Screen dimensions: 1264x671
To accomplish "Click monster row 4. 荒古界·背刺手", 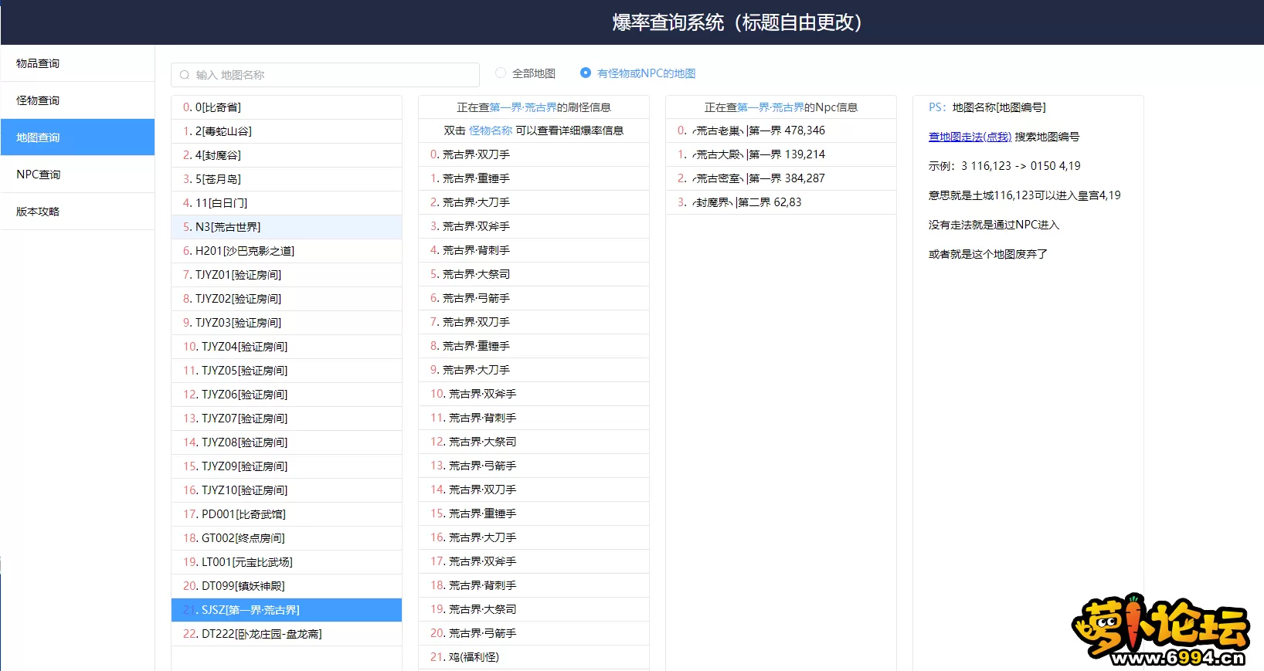I will [534, 250].
